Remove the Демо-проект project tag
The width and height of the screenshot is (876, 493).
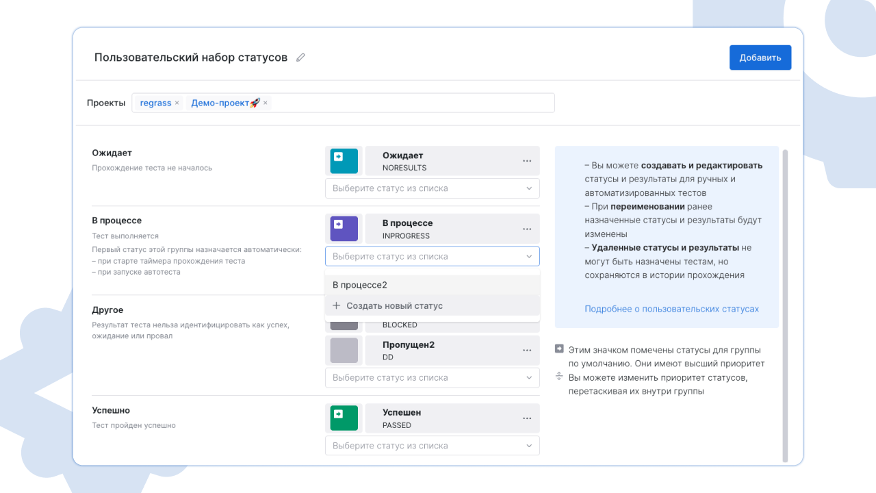(266, 103)
